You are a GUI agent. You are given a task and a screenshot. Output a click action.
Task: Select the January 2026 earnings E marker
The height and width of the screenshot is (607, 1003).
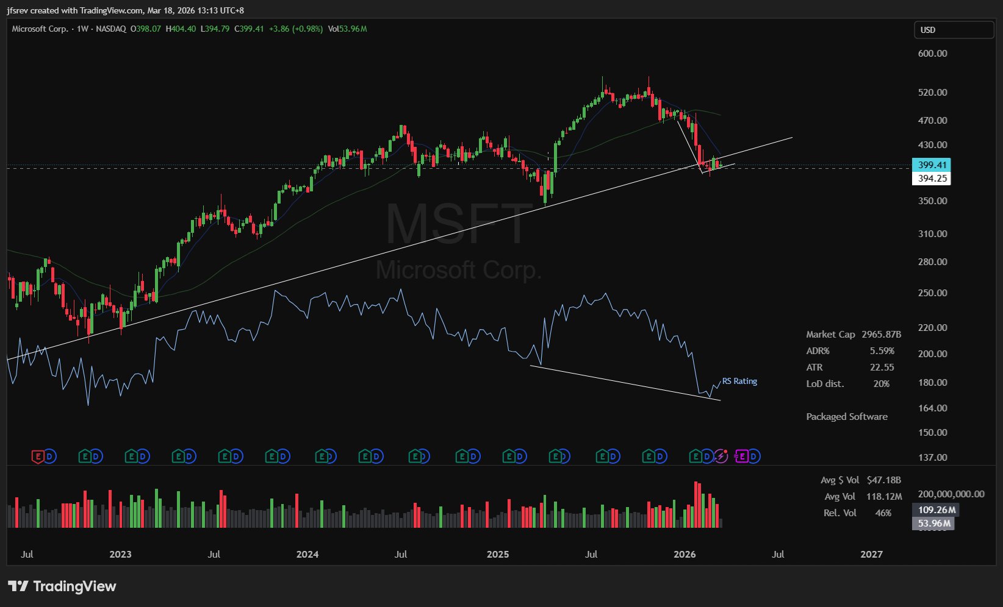pos(696,456)
